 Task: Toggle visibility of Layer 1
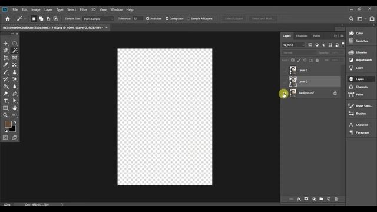pyautogui.click(x=285, y=70)
